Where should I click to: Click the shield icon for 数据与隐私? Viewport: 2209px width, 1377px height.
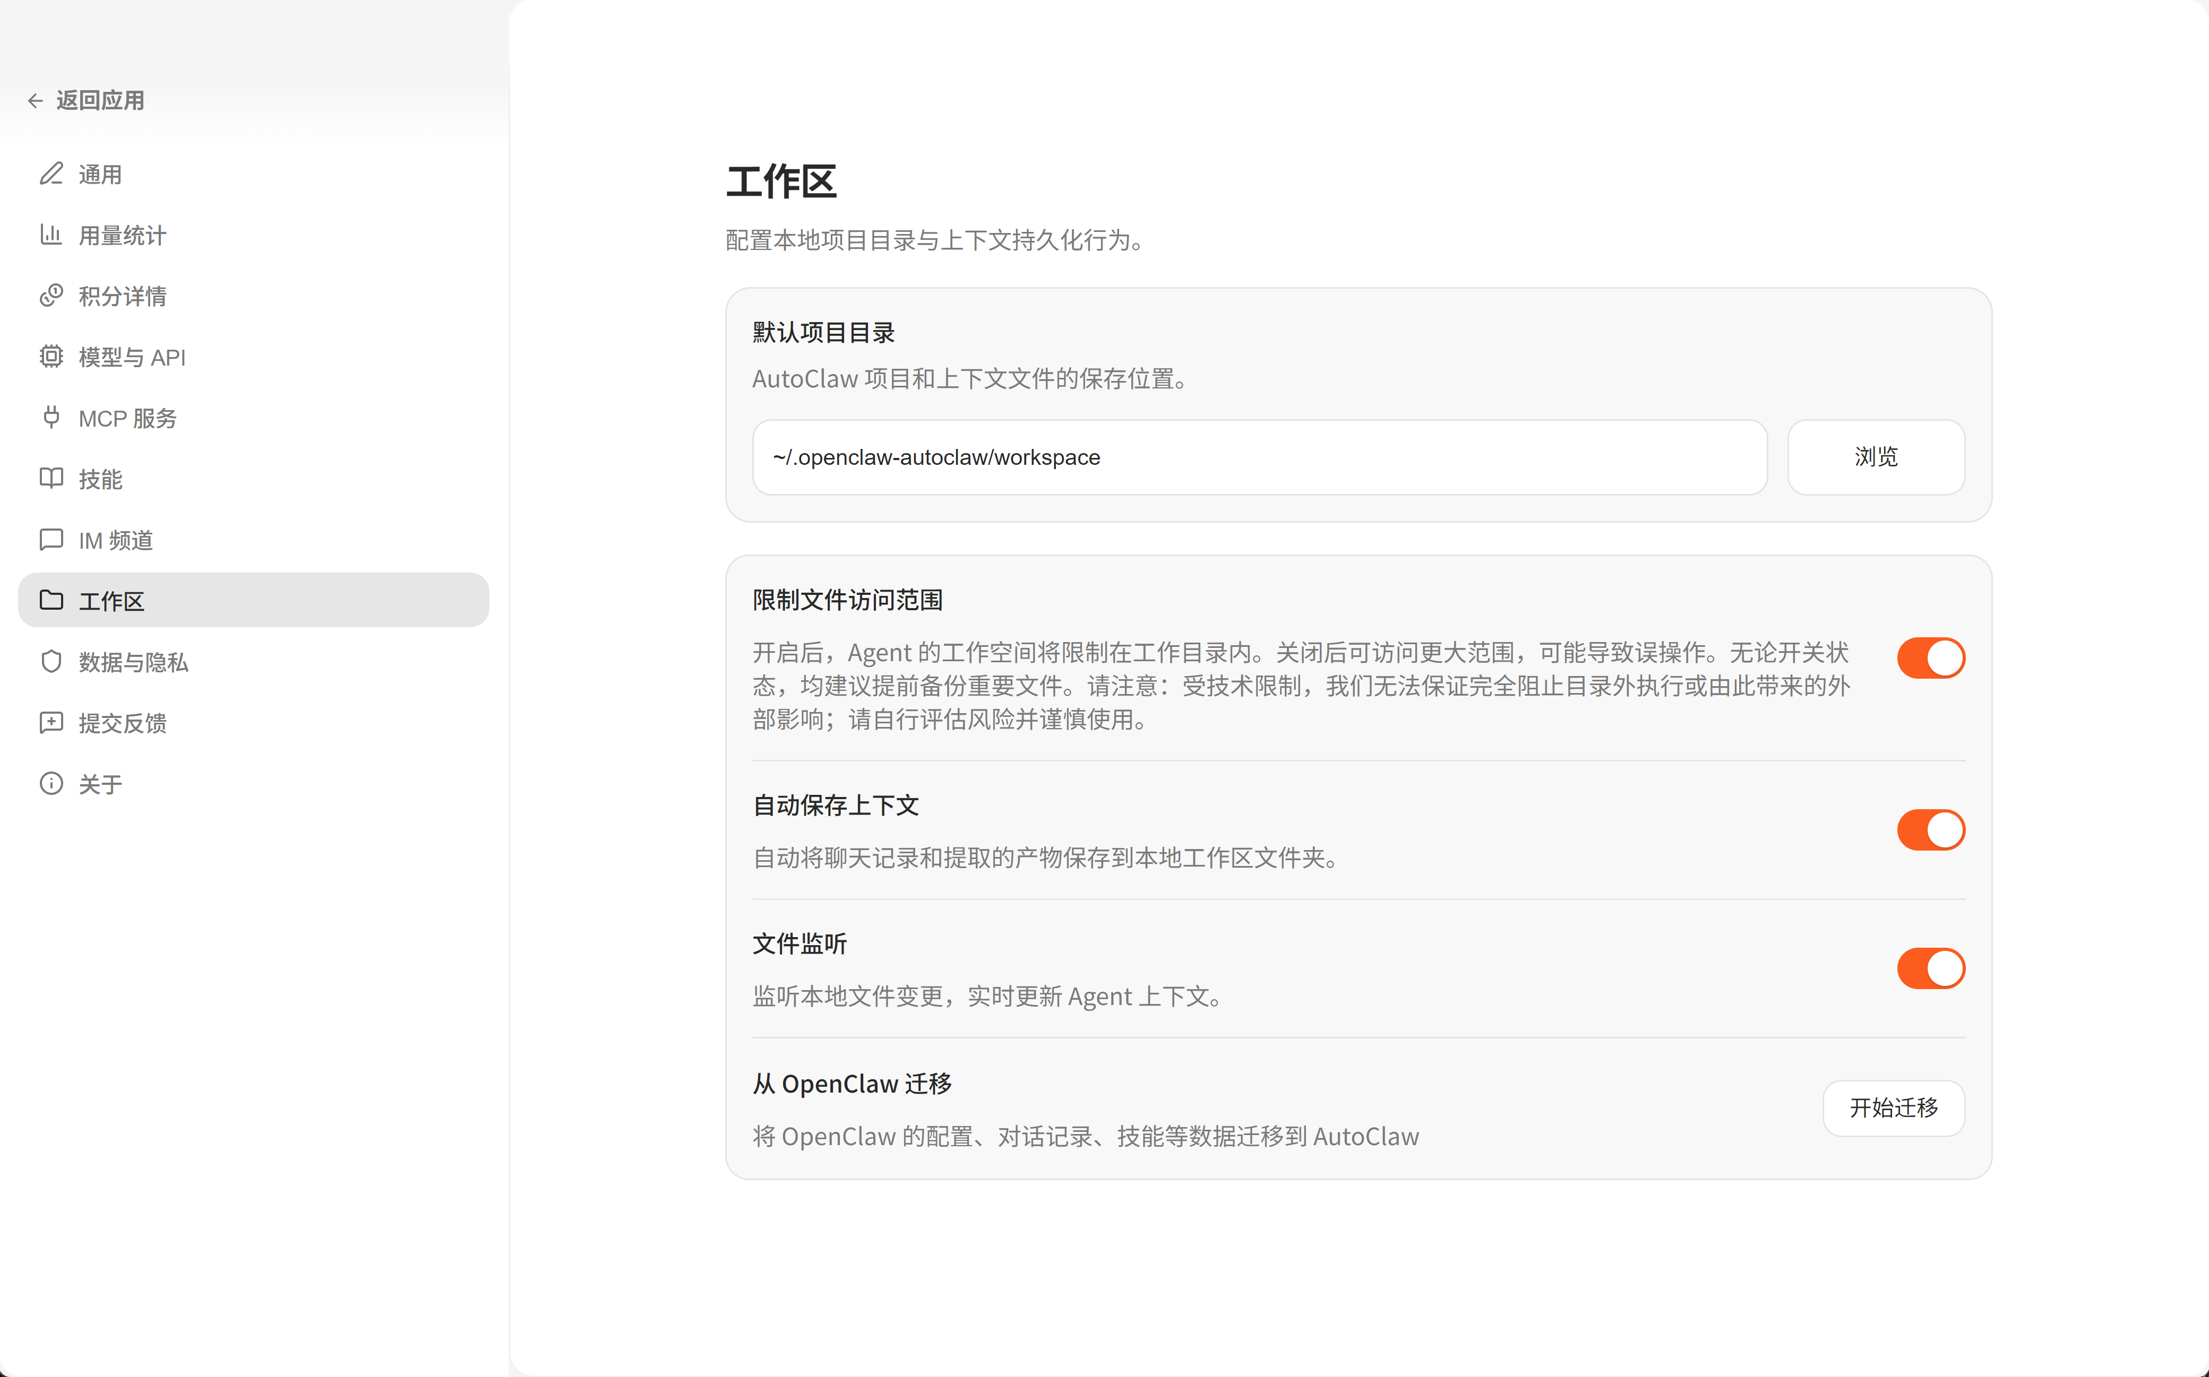51,661
